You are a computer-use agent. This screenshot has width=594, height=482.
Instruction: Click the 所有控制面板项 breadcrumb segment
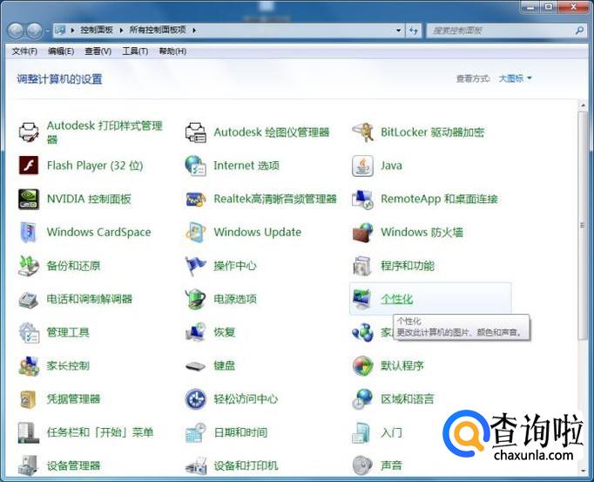click(158, 30)
